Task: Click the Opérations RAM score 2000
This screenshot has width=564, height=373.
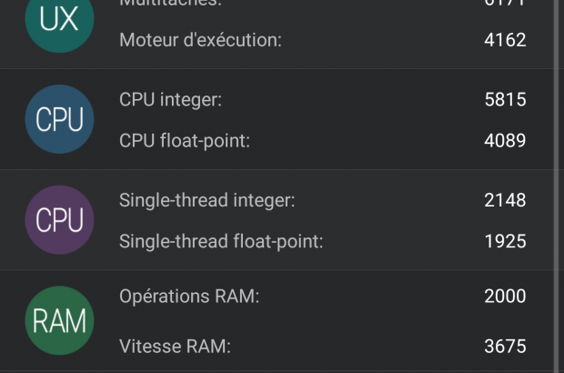Action: pos(505,297)
